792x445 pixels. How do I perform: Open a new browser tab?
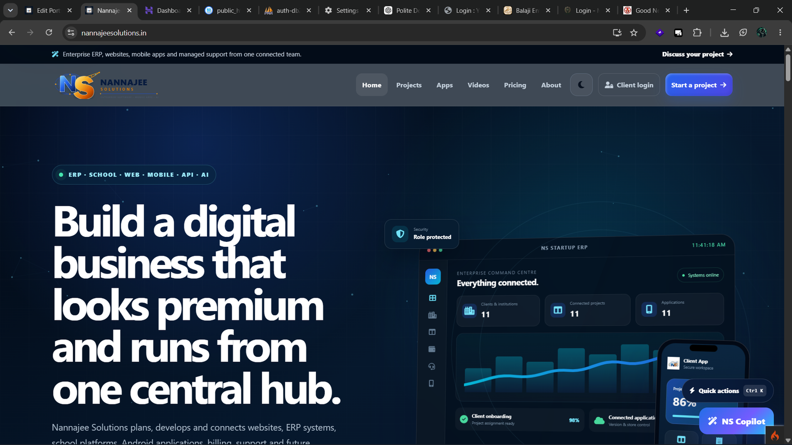coord(686,10)
